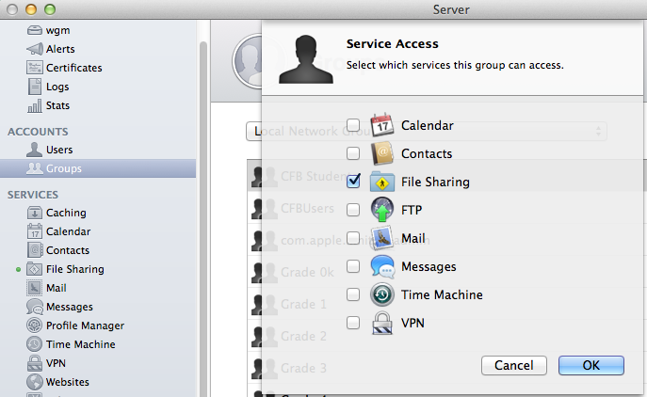Click the group avatar picture
The image size is (647, 397).
click(247, 61)
